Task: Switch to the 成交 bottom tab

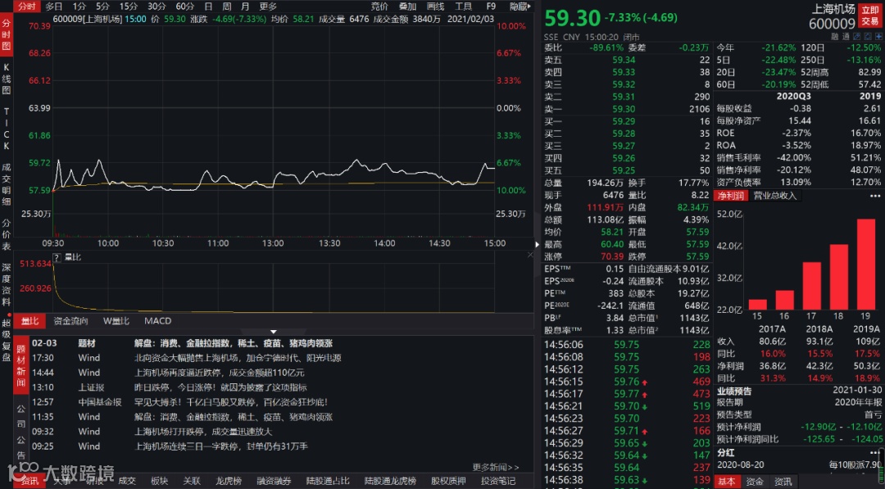Action: tap(127, 481)
